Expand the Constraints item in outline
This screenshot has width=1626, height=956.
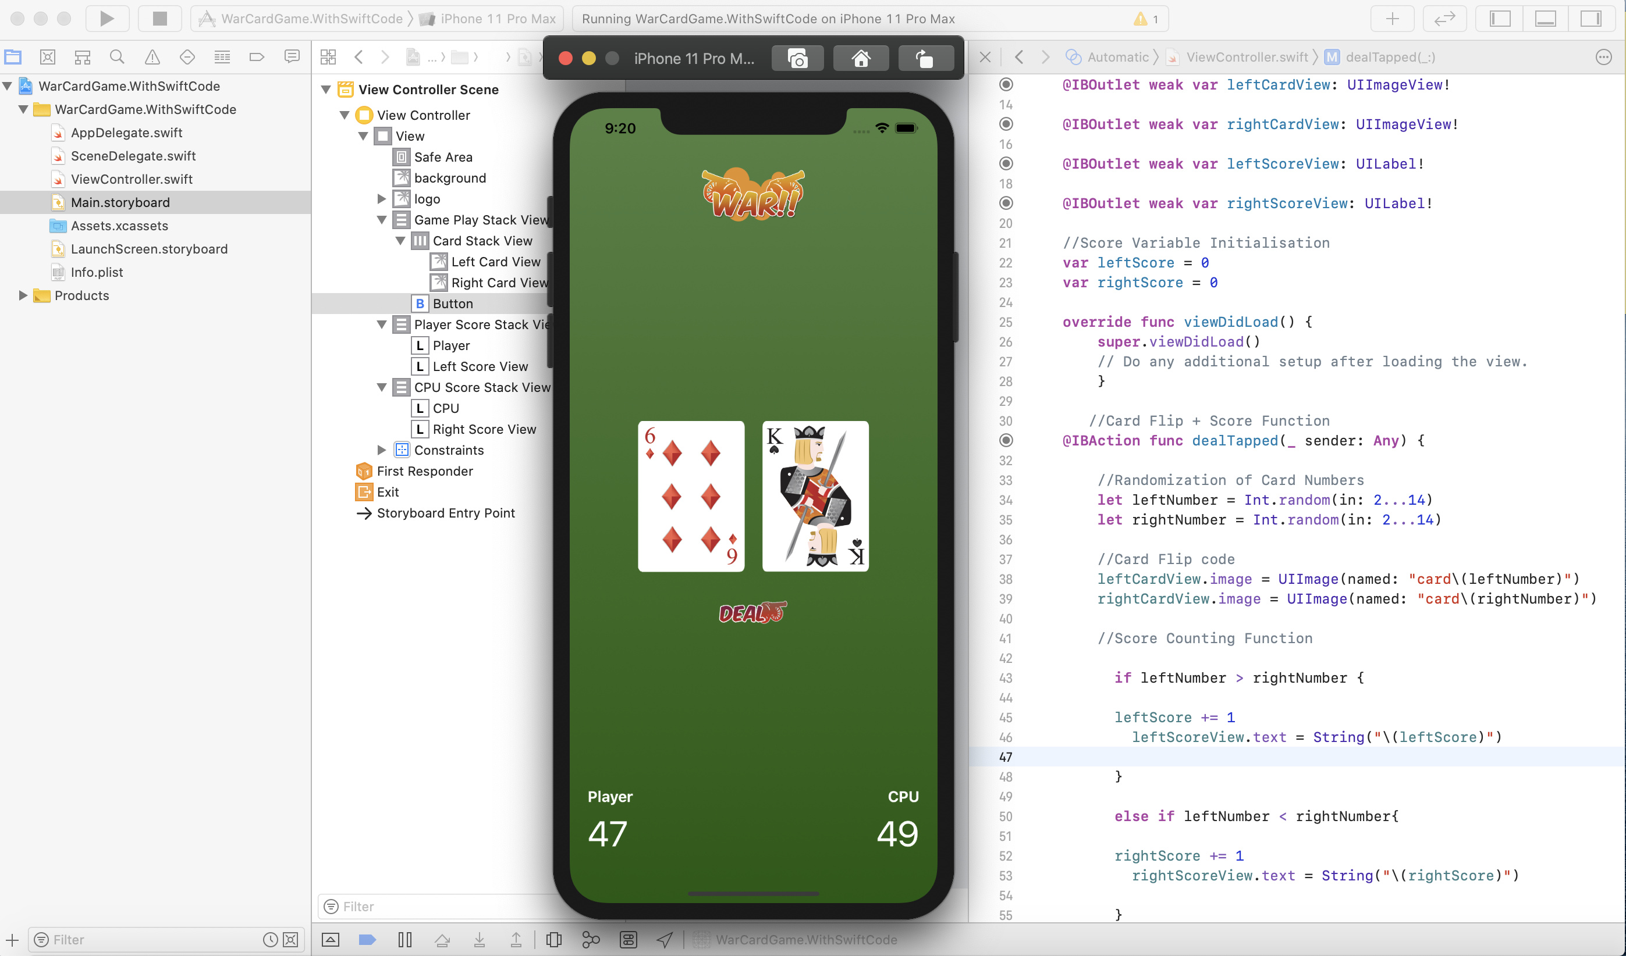[381, 450]
